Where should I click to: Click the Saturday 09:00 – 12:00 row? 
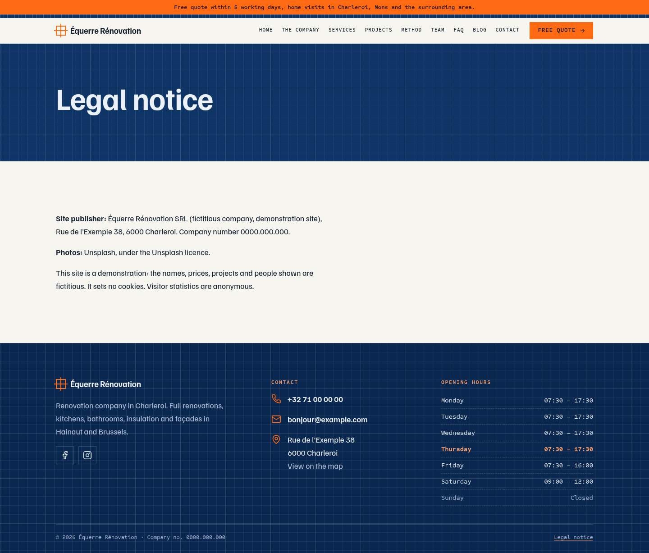[x=517, y=481]
